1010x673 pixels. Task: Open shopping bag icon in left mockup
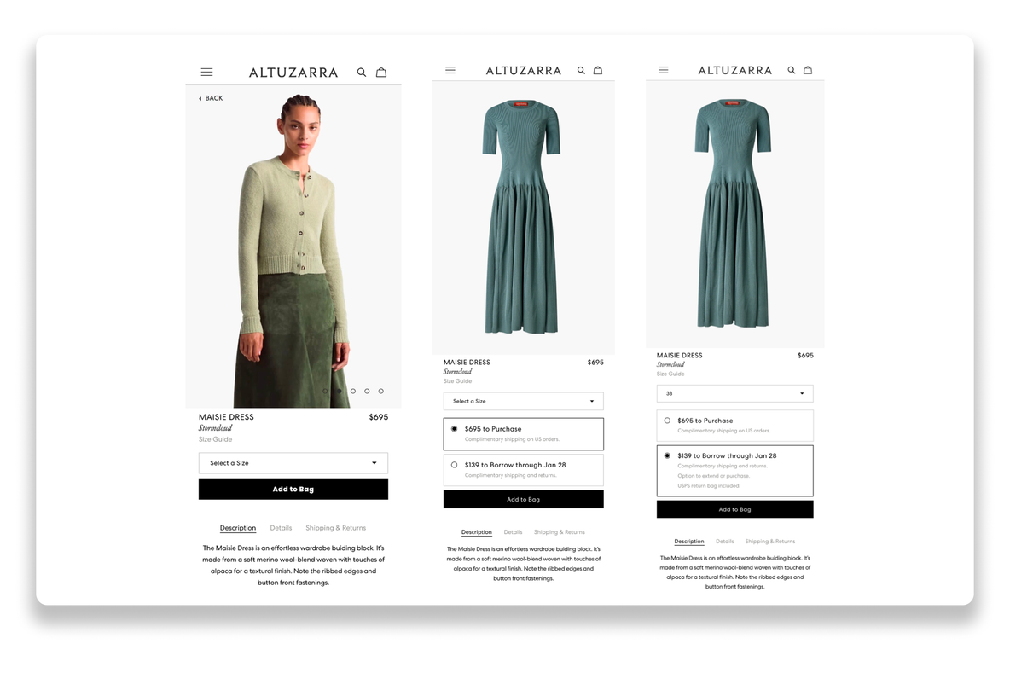[381, 73]
